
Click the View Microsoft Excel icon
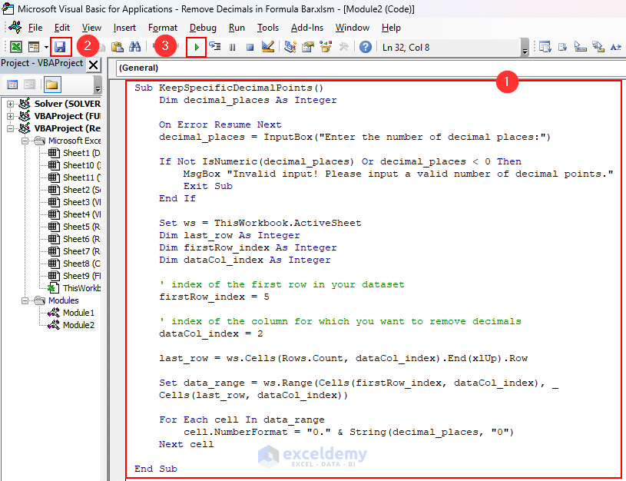16,47
